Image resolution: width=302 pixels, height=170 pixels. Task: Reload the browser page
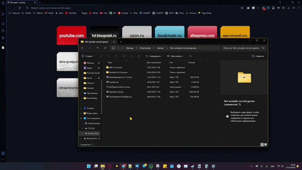click(20, 8)
